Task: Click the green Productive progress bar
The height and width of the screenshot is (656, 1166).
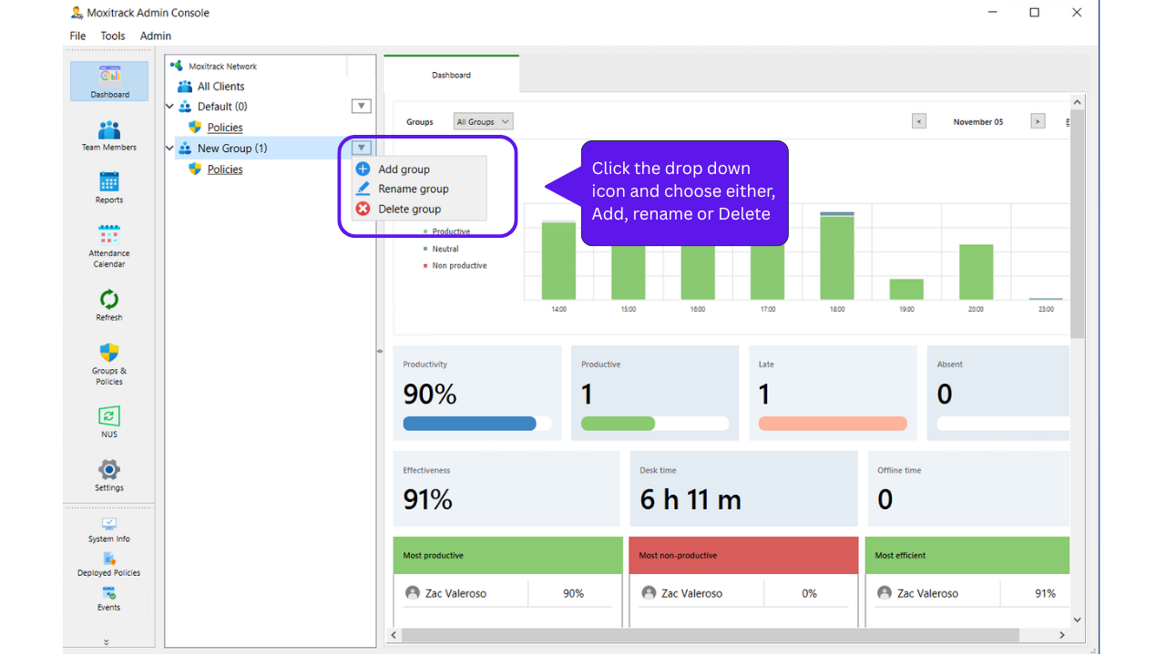Action: 655,424
